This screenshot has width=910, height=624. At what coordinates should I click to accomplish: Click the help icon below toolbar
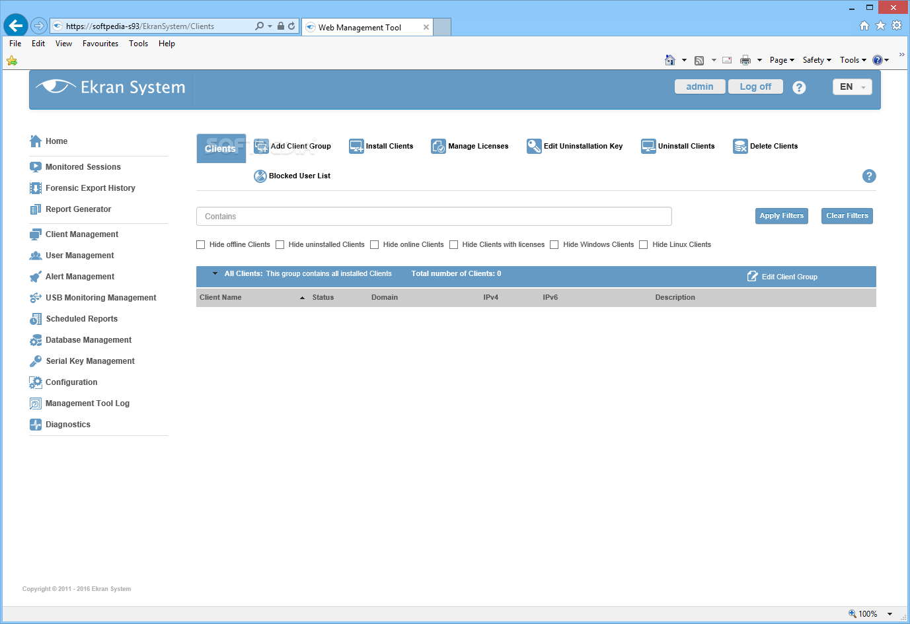click(869, 176)
